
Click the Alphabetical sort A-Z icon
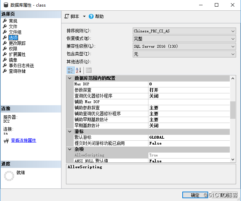pyautogui.click(x=78, y=70)
